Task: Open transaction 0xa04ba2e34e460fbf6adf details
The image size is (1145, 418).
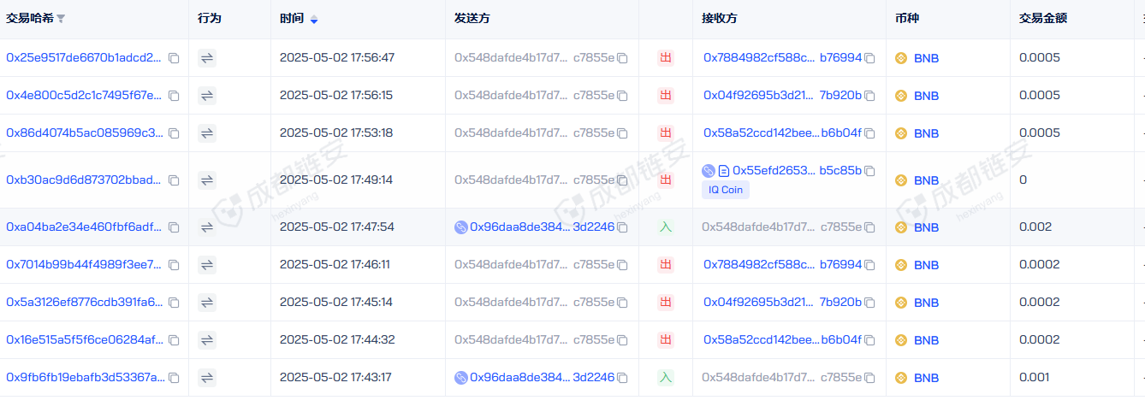Action: (84, 227)
